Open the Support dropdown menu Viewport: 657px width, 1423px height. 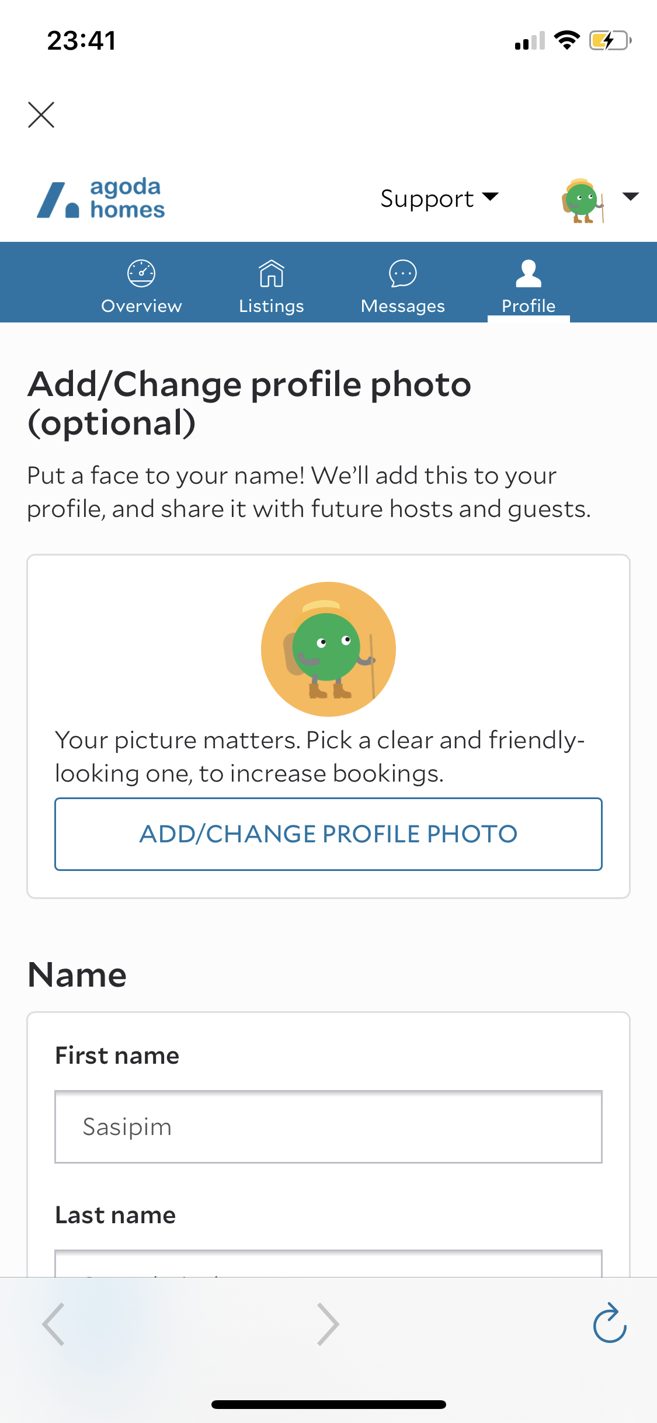(439, 199)
